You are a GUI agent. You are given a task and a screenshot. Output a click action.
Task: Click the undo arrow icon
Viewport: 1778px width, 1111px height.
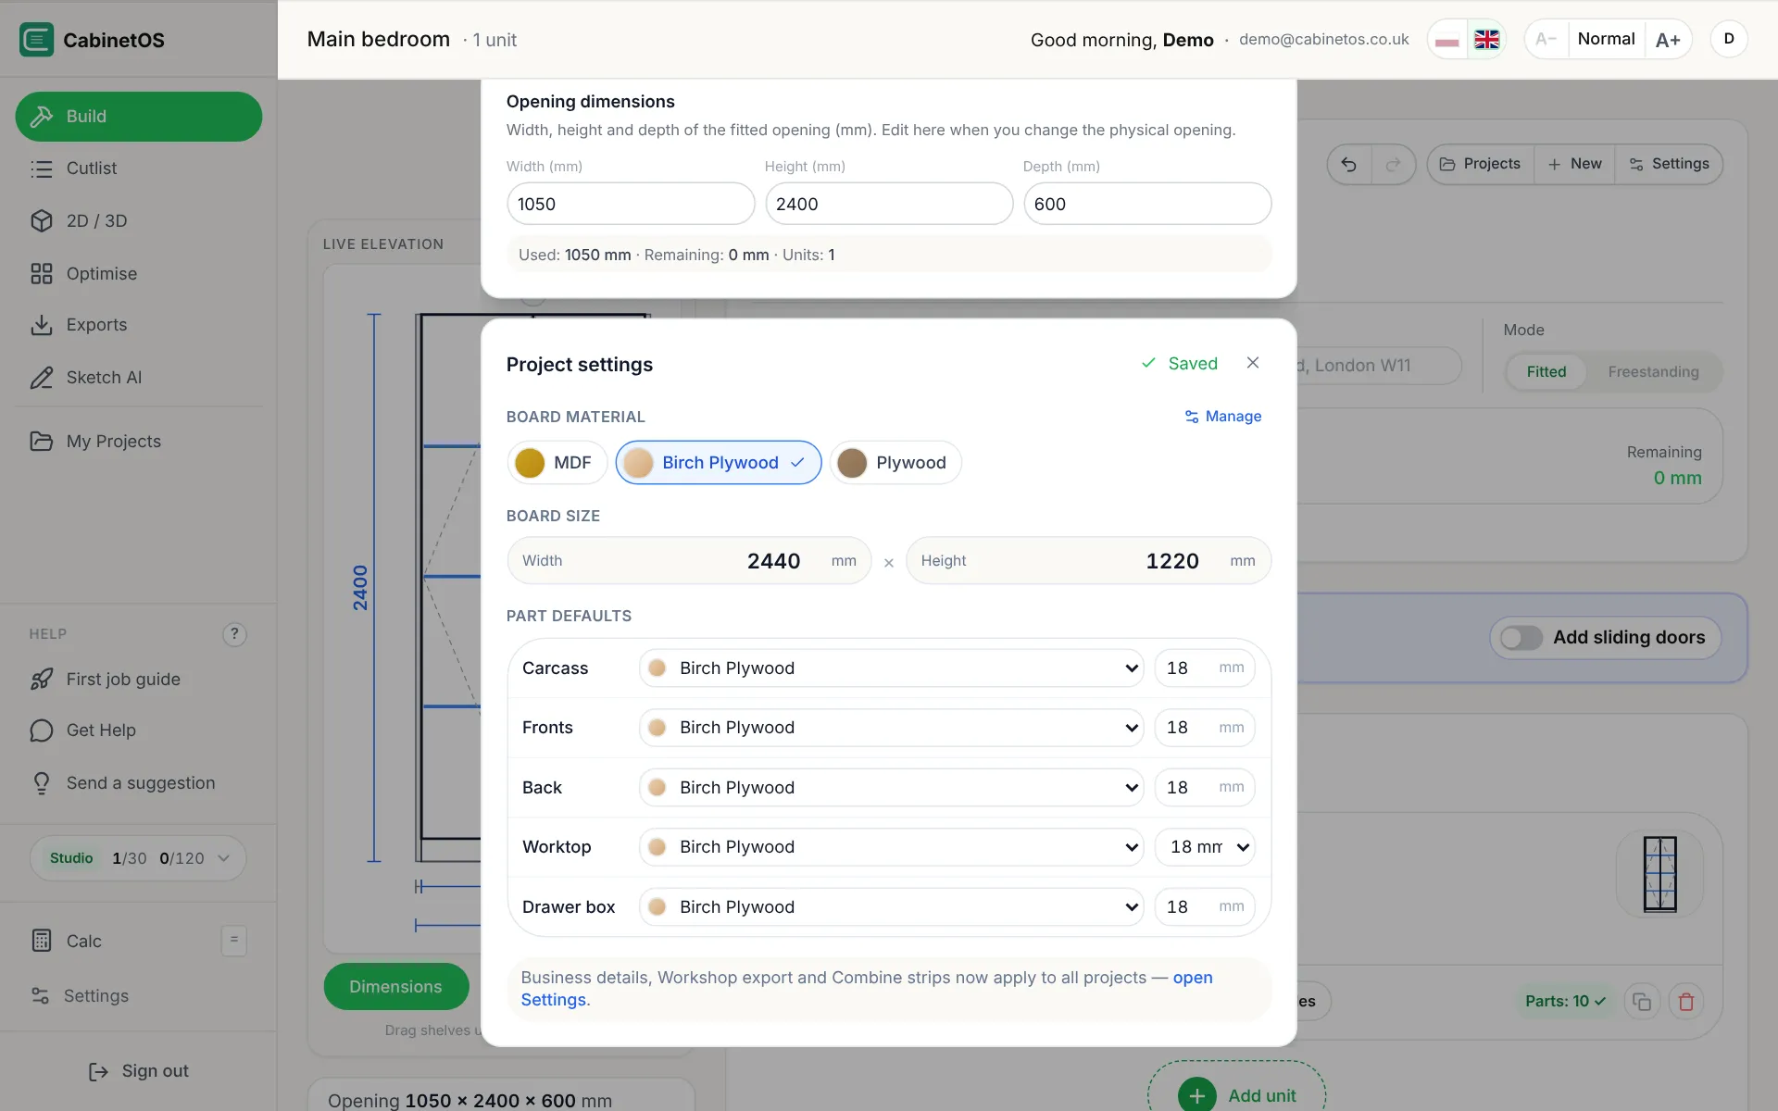pos(1348,165)
